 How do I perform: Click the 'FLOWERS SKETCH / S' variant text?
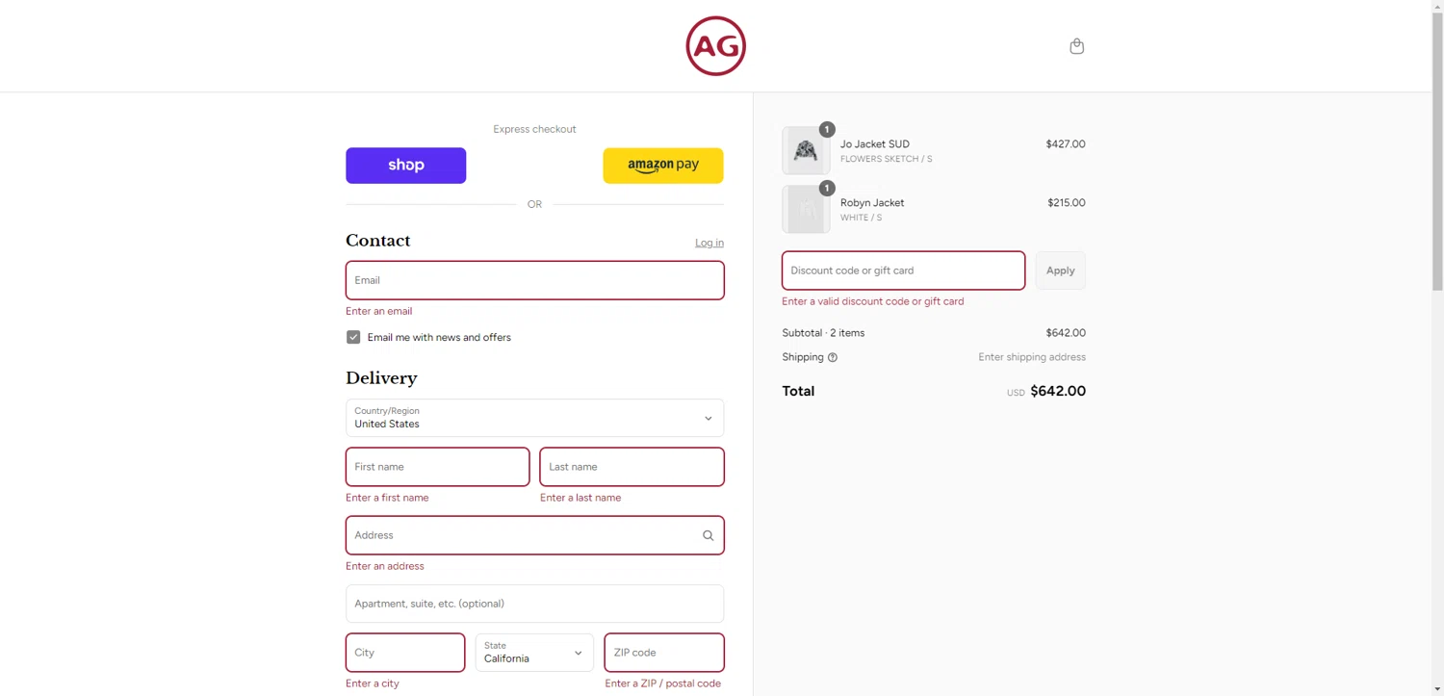tap(886, 159)
